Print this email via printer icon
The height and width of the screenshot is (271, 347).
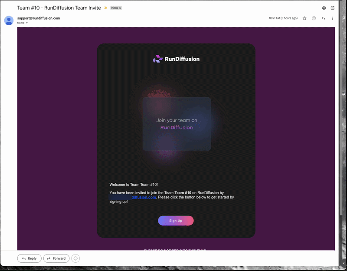click(x=324, y=8)
